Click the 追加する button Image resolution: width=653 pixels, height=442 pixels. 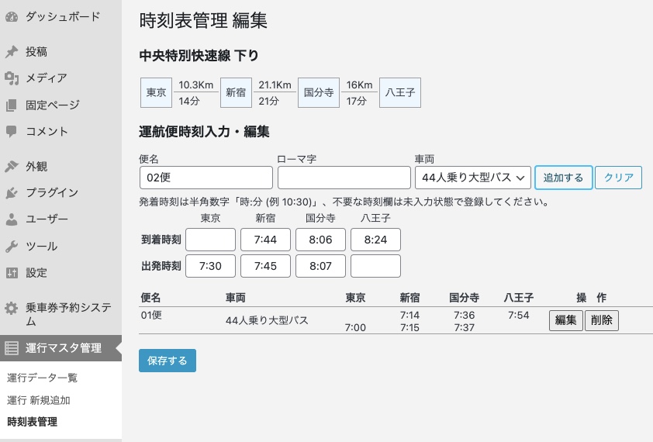pos(564,178)
